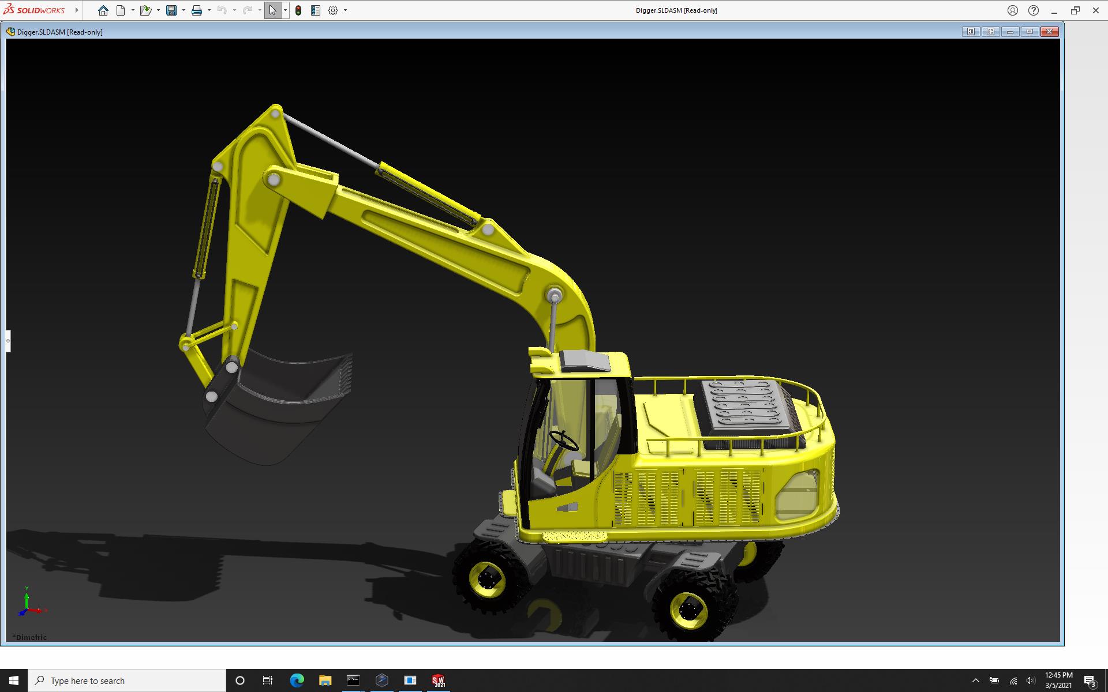
Task: Create a new document
Action: pos(121,10)
